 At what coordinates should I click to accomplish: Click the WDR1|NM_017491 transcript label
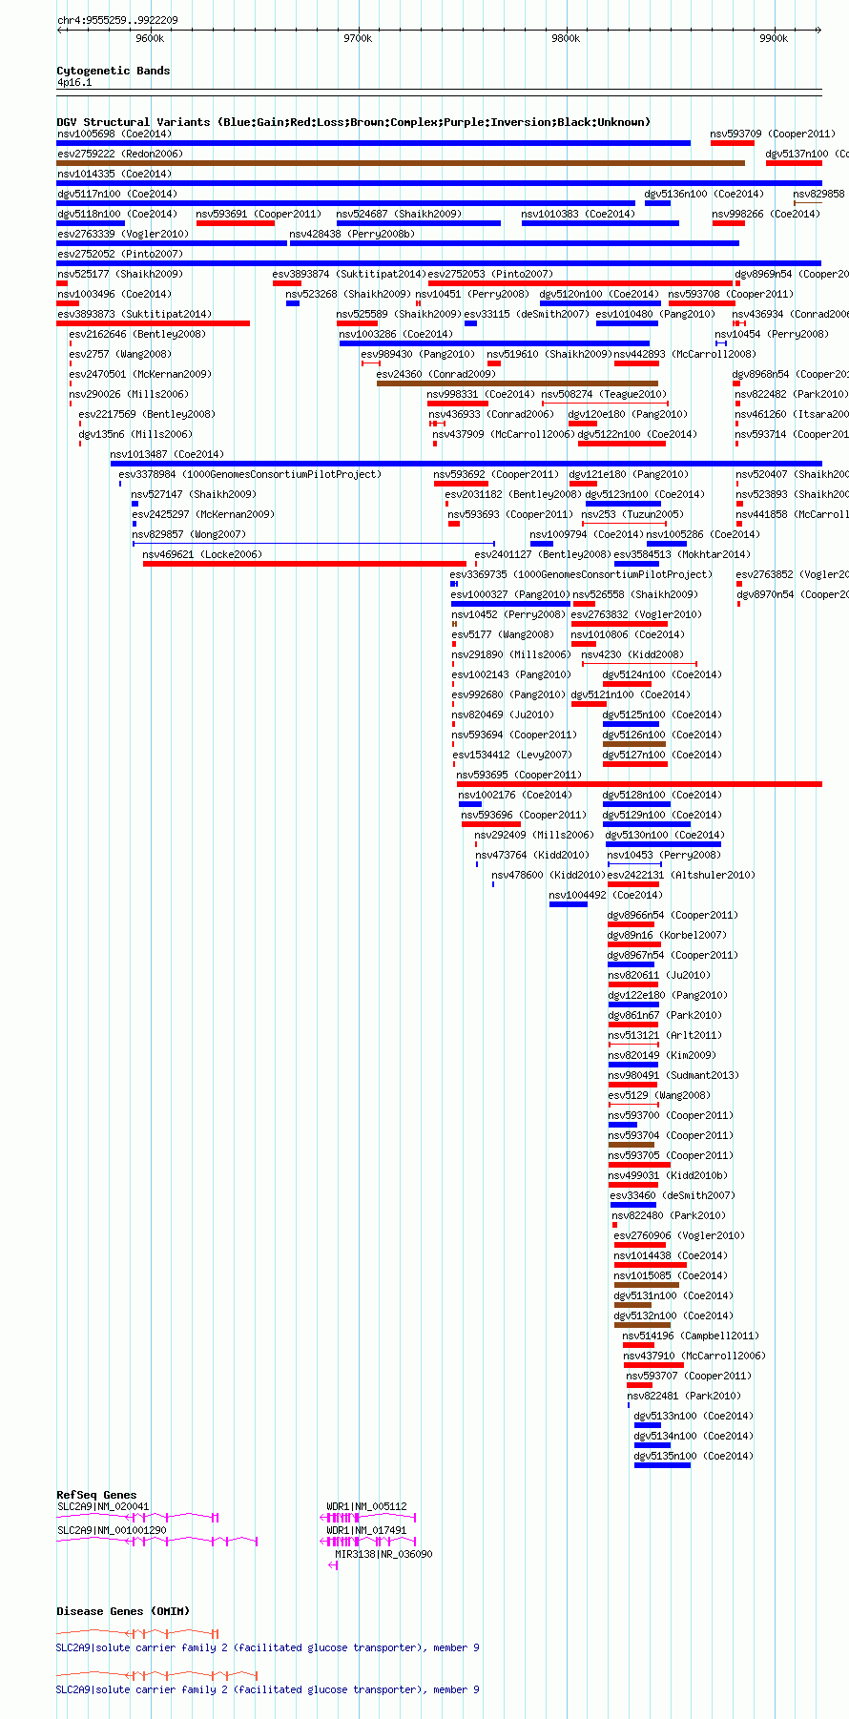(366, 1530)
